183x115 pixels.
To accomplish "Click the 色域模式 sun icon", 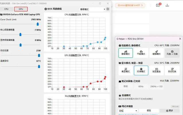I will coord(120,95).
